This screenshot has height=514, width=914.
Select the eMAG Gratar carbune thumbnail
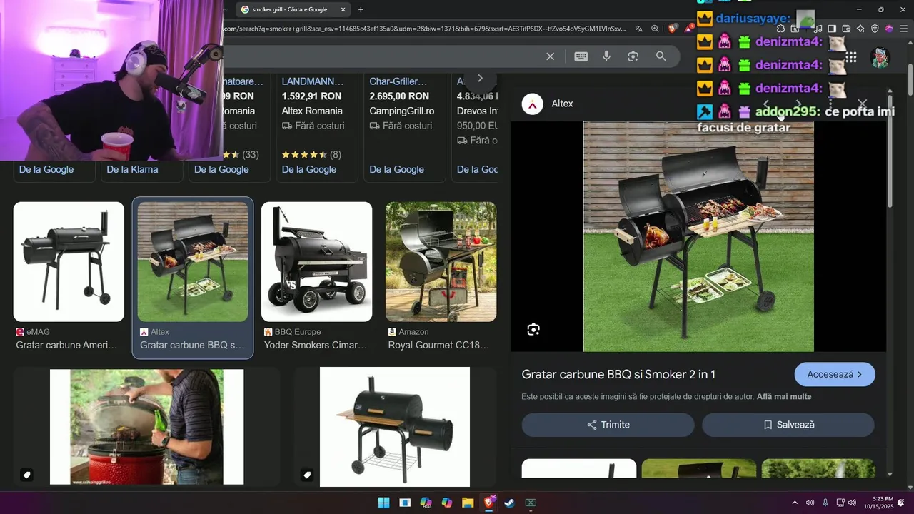point(69,262)
